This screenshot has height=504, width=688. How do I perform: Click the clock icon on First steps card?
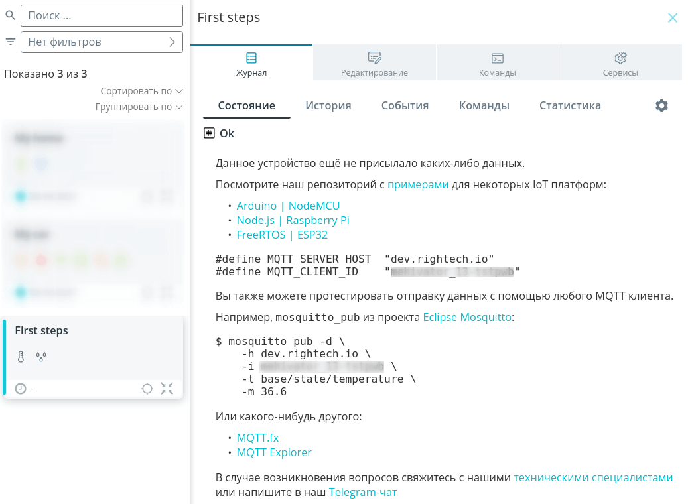coord(21,388)
